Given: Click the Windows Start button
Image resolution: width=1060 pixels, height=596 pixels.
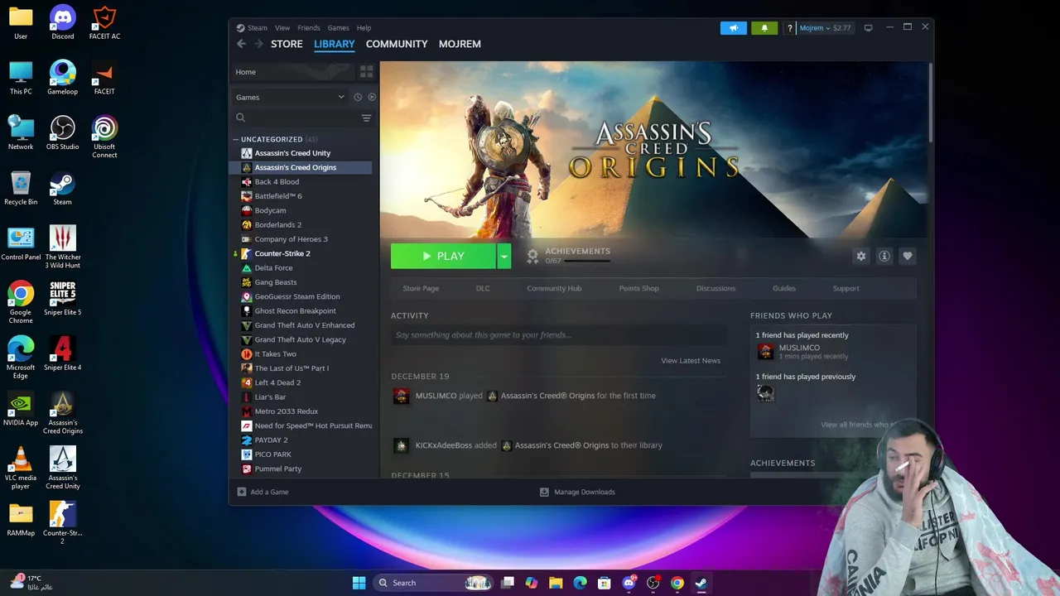Looking at the screenshot, I should [359, 583].
